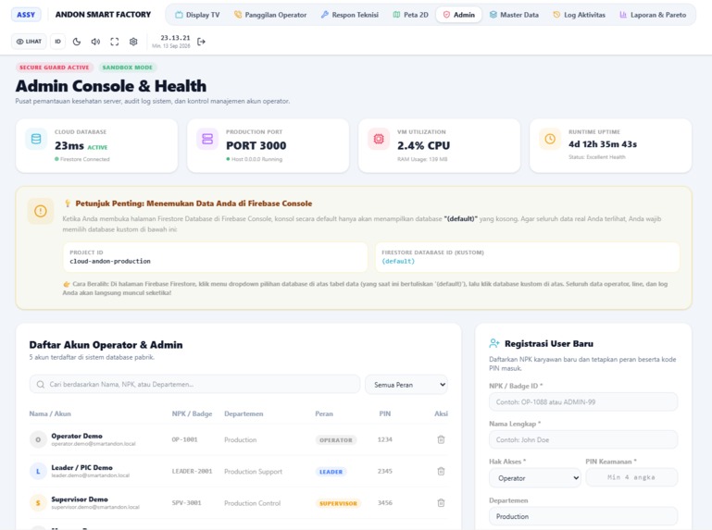712x530 pixels.
Task: Switch to Peta 2D tab
Action: [x=410, y=15]
